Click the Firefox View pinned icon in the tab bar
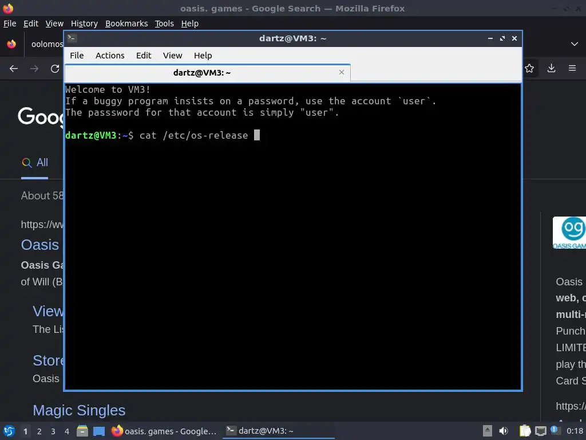The image size is (586, 440). tap(11, 44)
